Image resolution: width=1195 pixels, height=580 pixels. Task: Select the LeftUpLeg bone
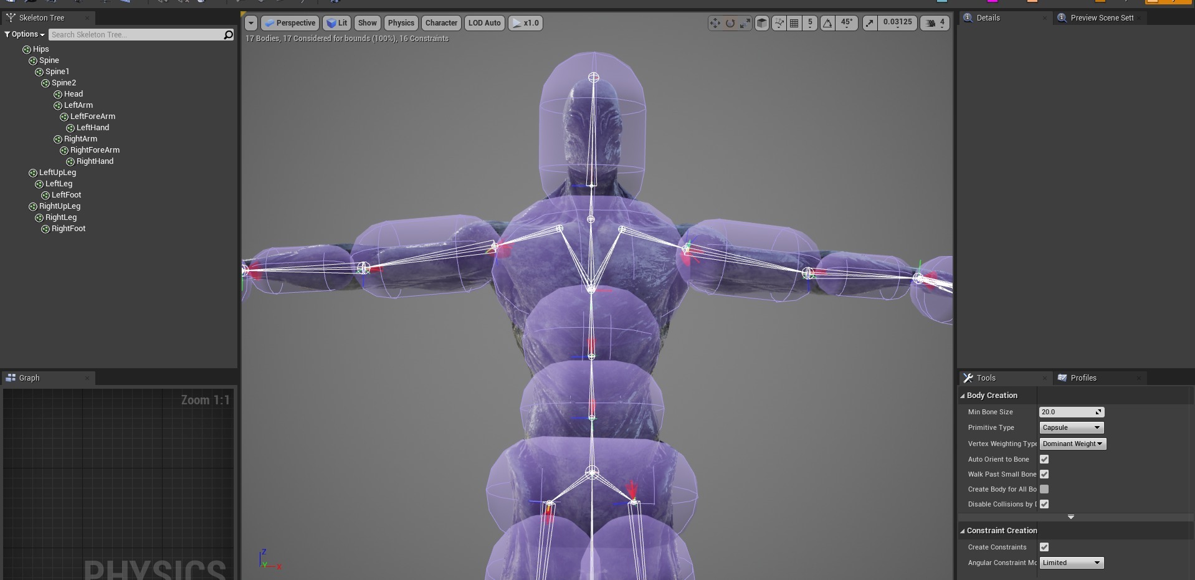point(57,173)
